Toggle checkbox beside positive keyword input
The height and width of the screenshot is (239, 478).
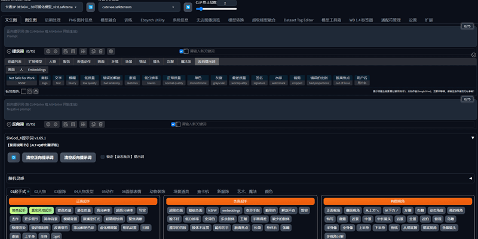182,51
